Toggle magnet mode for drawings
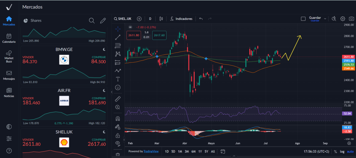This screenshot has width=356, height=158. click(118, 118)
